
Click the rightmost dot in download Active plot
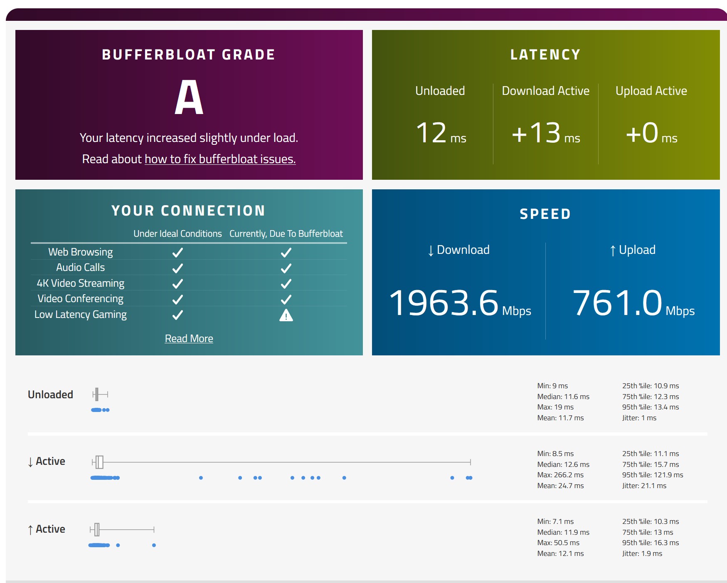(x=471, y=478)
